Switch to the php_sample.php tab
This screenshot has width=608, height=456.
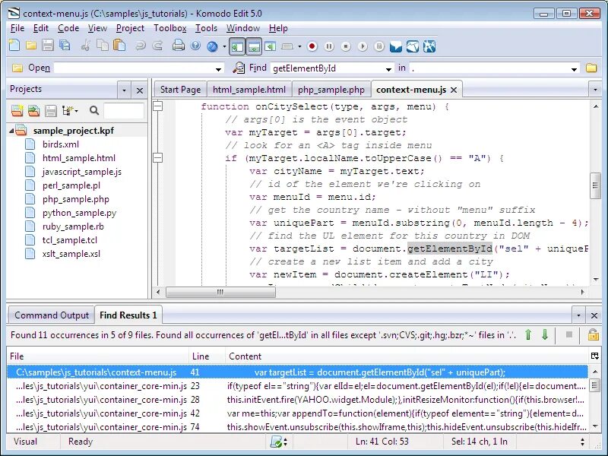[x=331, y=90]
